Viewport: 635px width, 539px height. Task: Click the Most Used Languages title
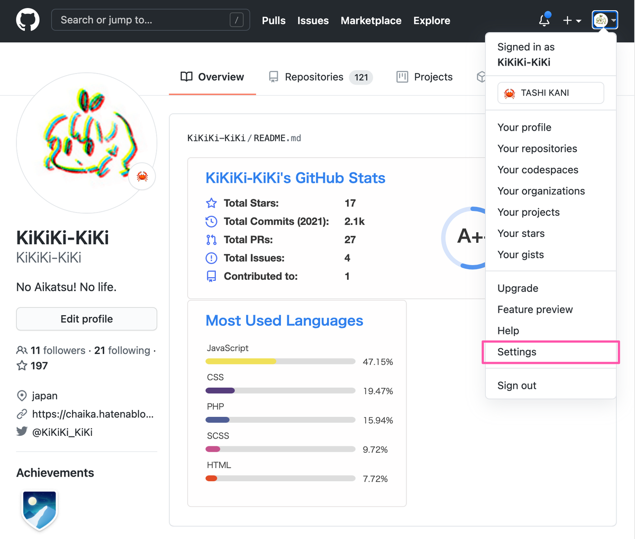point(284,321)
